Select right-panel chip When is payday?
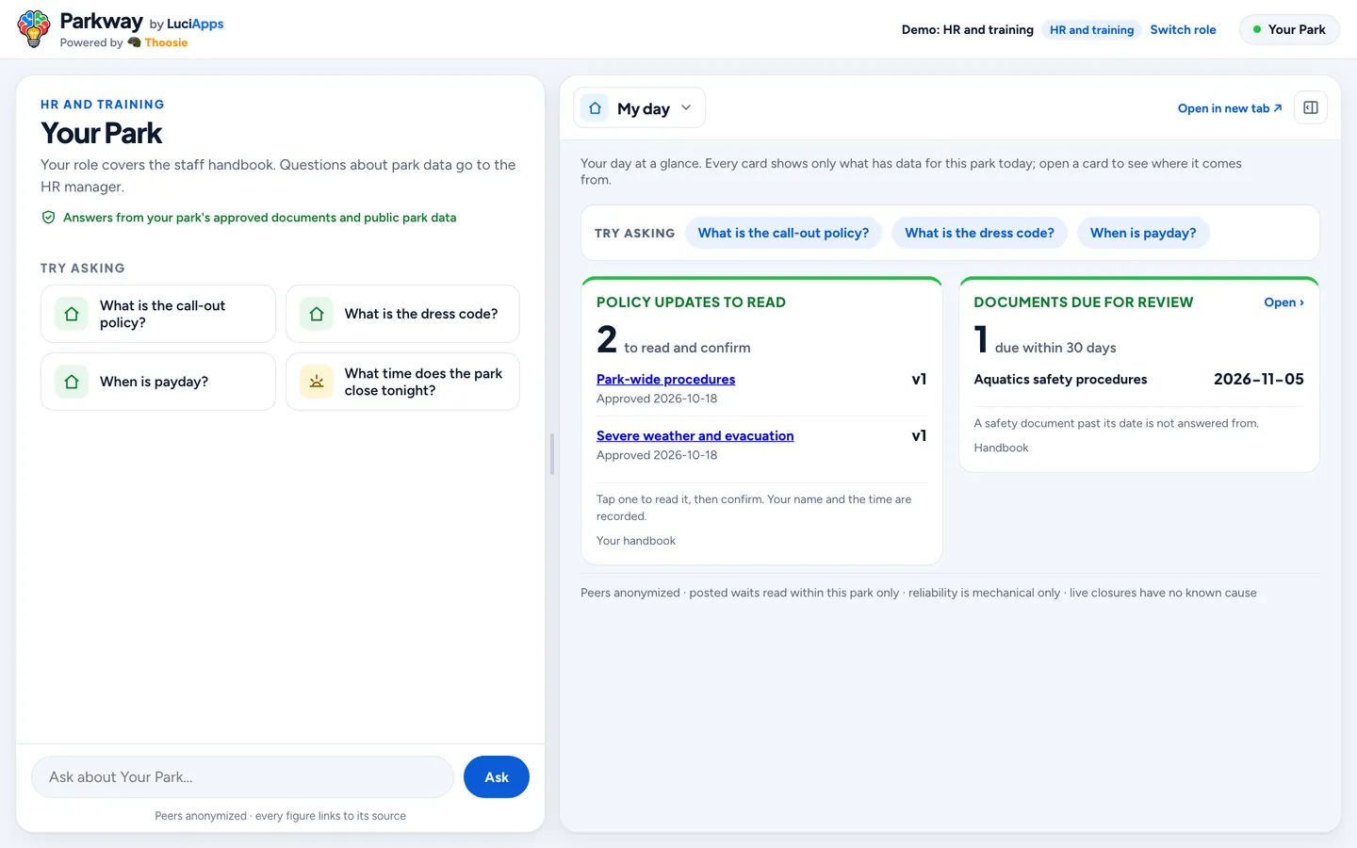The height and width of the screenshot is (848, 1357). click(x=1143, y=233)
